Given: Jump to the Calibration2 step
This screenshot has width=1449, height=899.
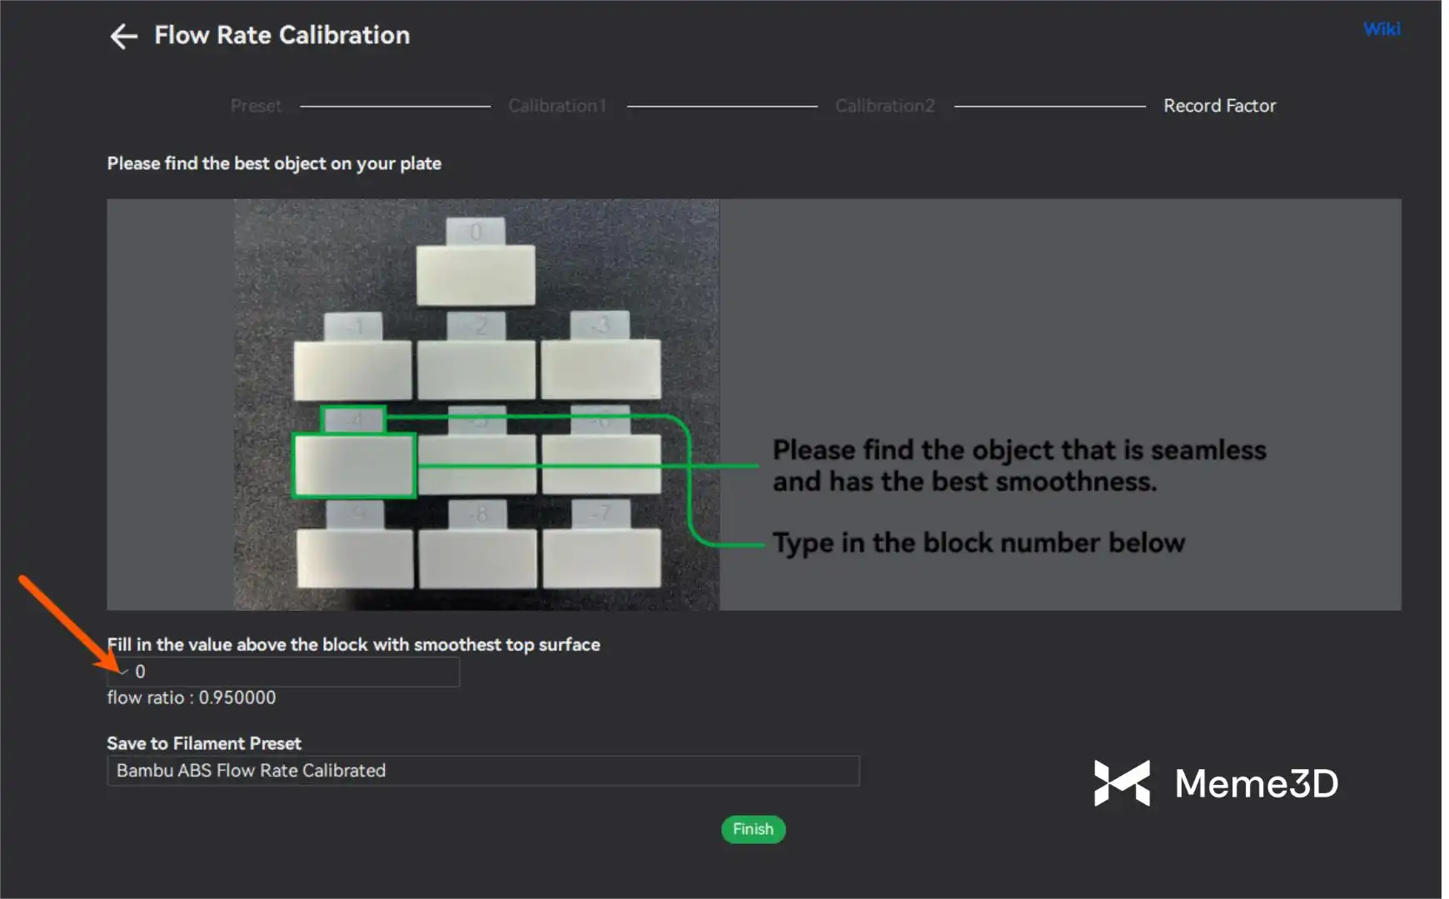Looking at the screenshot, I should point(884,106).
